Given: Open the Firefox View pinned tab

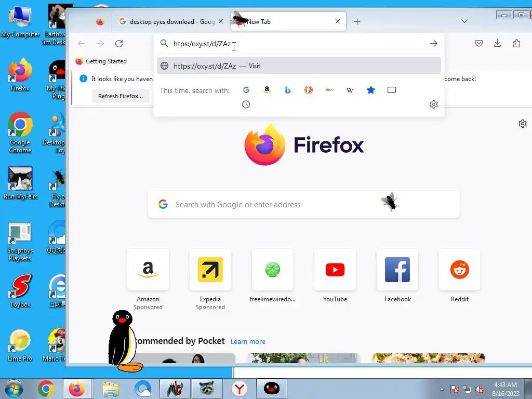Looking at the screenshot, I should click(x=100, y=22).
